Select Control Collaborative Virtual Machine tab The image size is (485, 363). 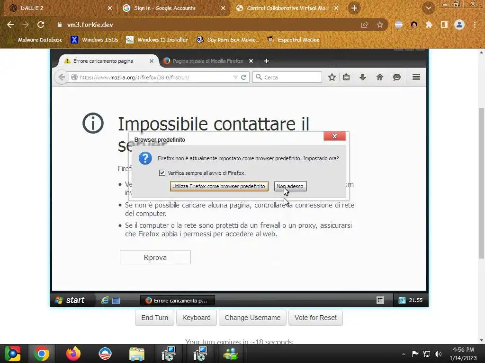pos(287,8)
